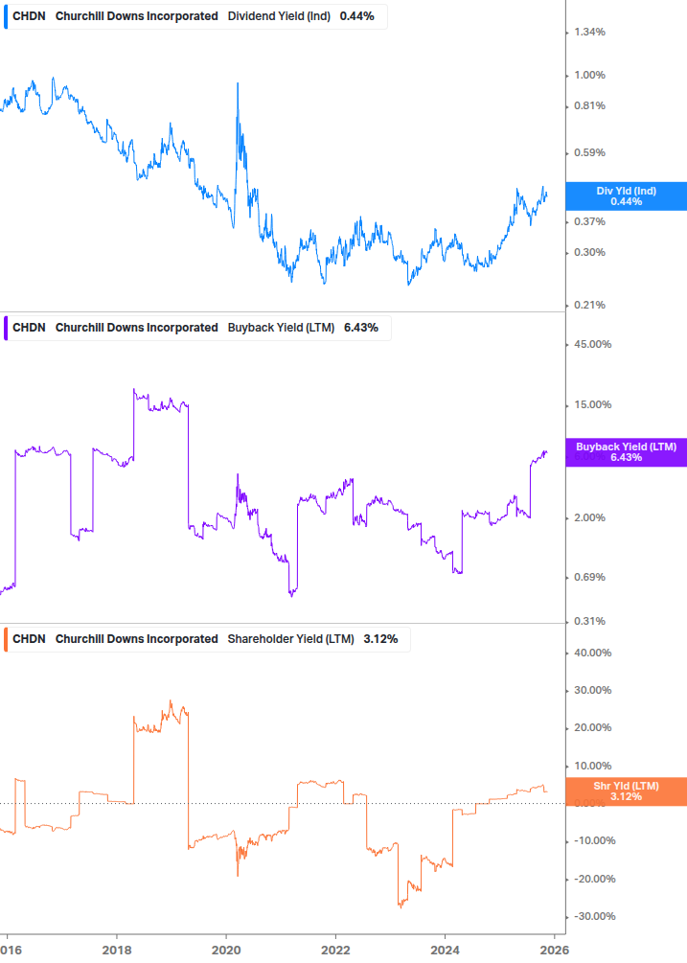Click the 0.31% buyback yield axis label
The image size is (687, 963).
click(x=589, y=622)
